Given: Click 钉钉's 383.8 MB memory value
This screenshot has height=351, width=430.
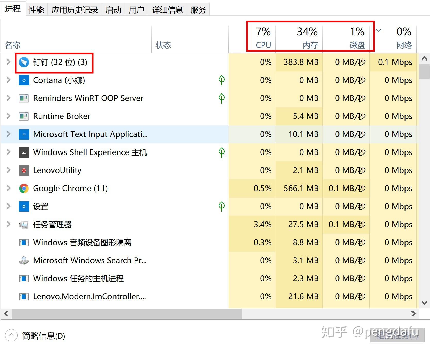Looking at the screenshot, I should 301,62.
